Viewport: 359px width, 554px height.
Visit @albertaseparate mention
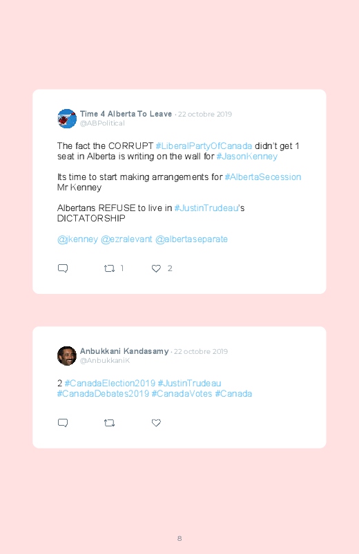click(191, 239)
